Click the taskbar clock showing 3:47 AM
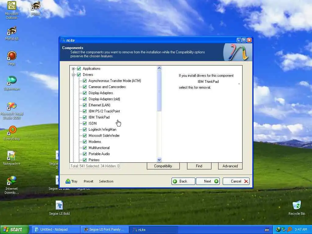The width and height of the screenshot is (312, 234). 301,229
